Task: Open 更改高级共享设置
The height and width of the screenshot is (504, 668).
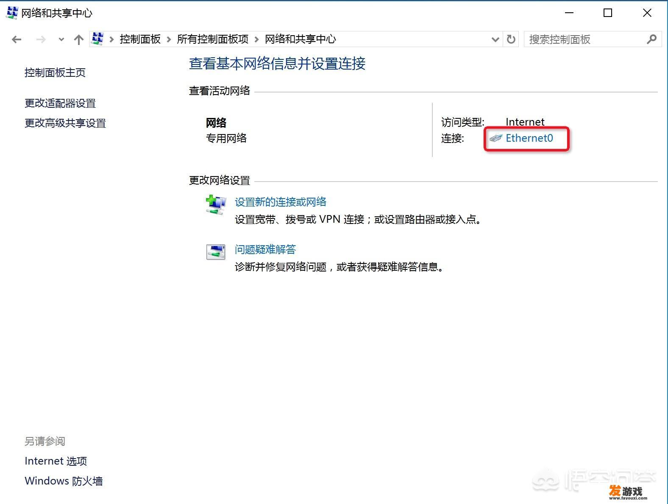Action: click(x=65, y=123)
